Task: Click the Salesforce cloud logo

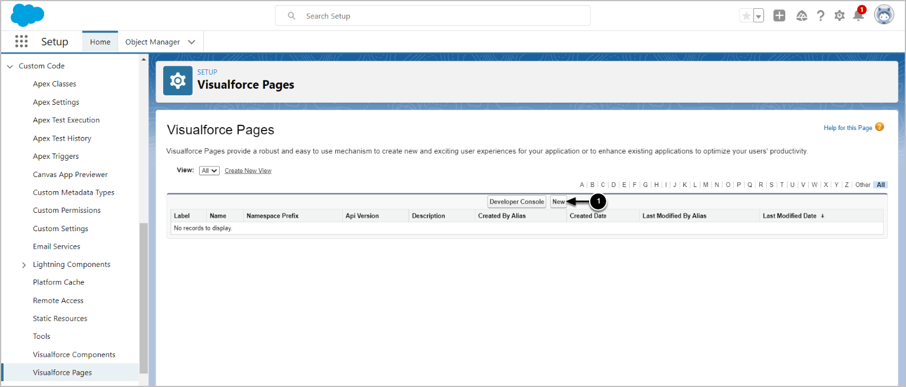Action: point(28,15)
